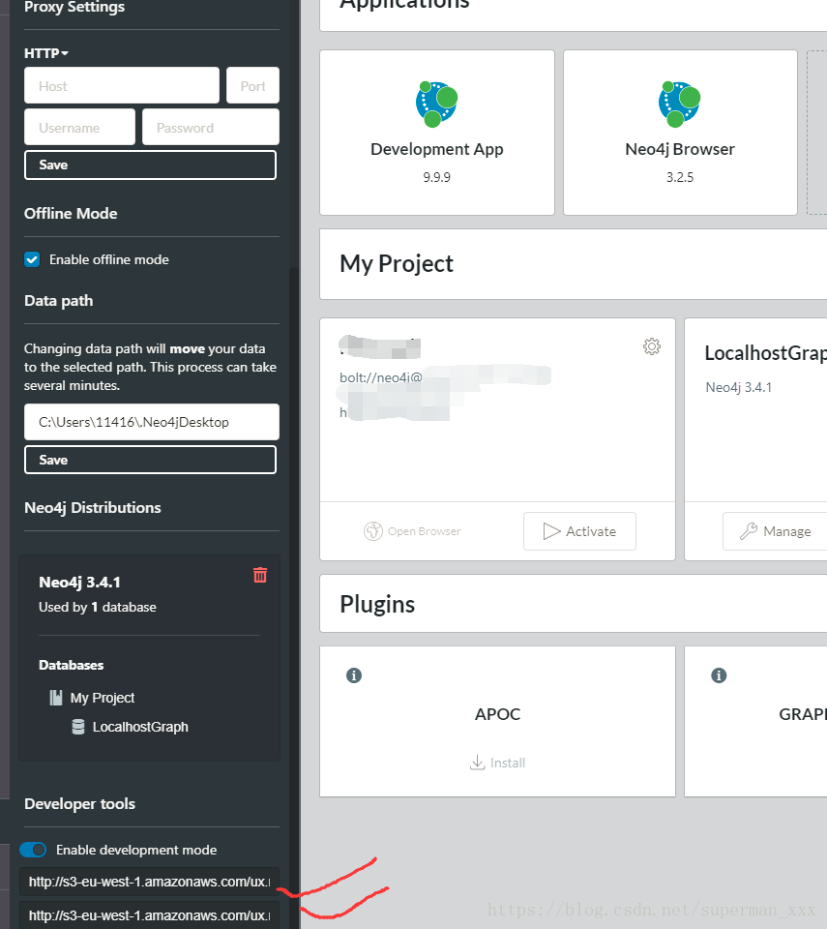The image size is (827, 929).
Task: Click the Used by 1 database text
Action: [x=98, y=608]
